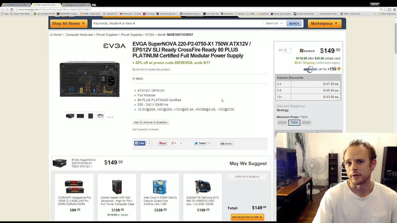The image size is (397, 223).
Task: Click the first Power Supplies breadcrumb link
Action: click(107, 35)
